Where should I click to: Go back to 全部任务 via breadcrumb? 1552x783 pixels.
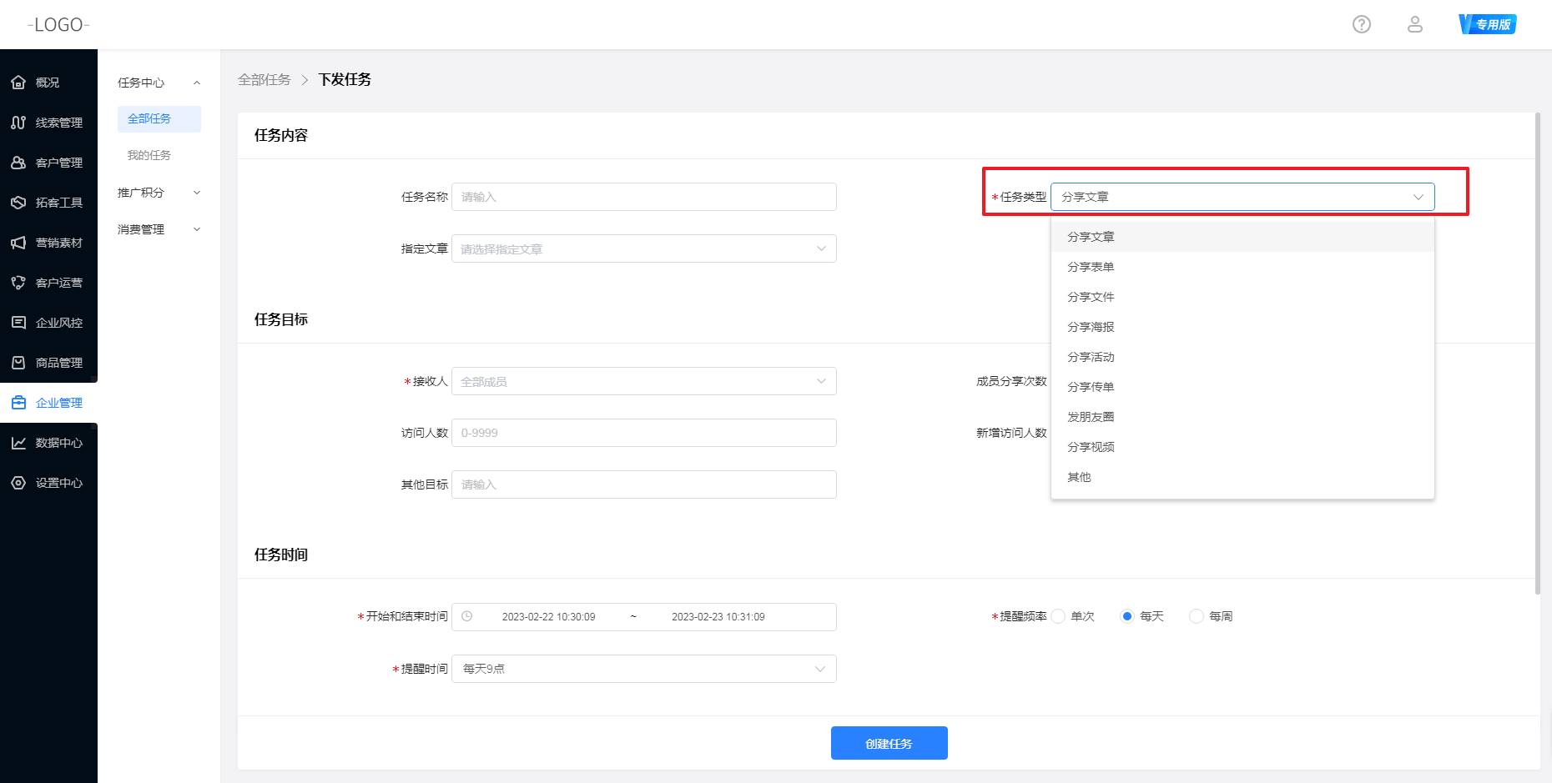(265, 80)
